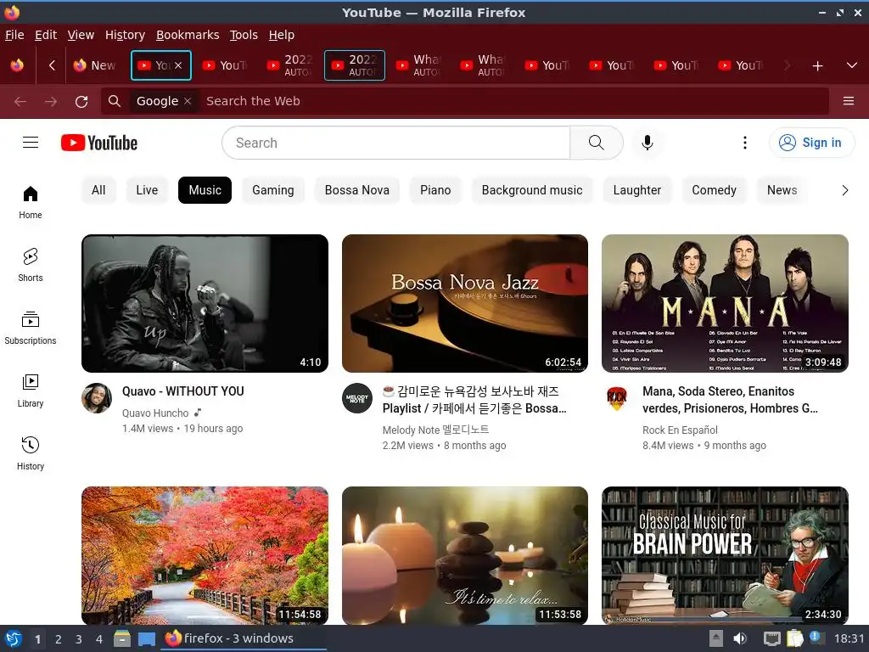Close the active YouTube tab
The width and height of the screenshot is (869, 652).
(x=178, y=65)
